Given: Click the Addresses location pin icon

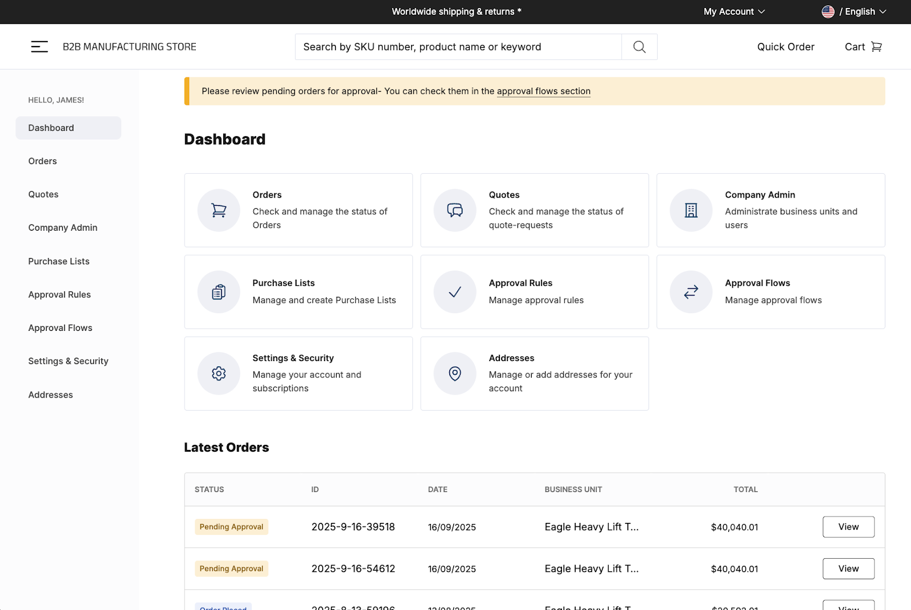Looking at the screenshot, I should (454, 374).
